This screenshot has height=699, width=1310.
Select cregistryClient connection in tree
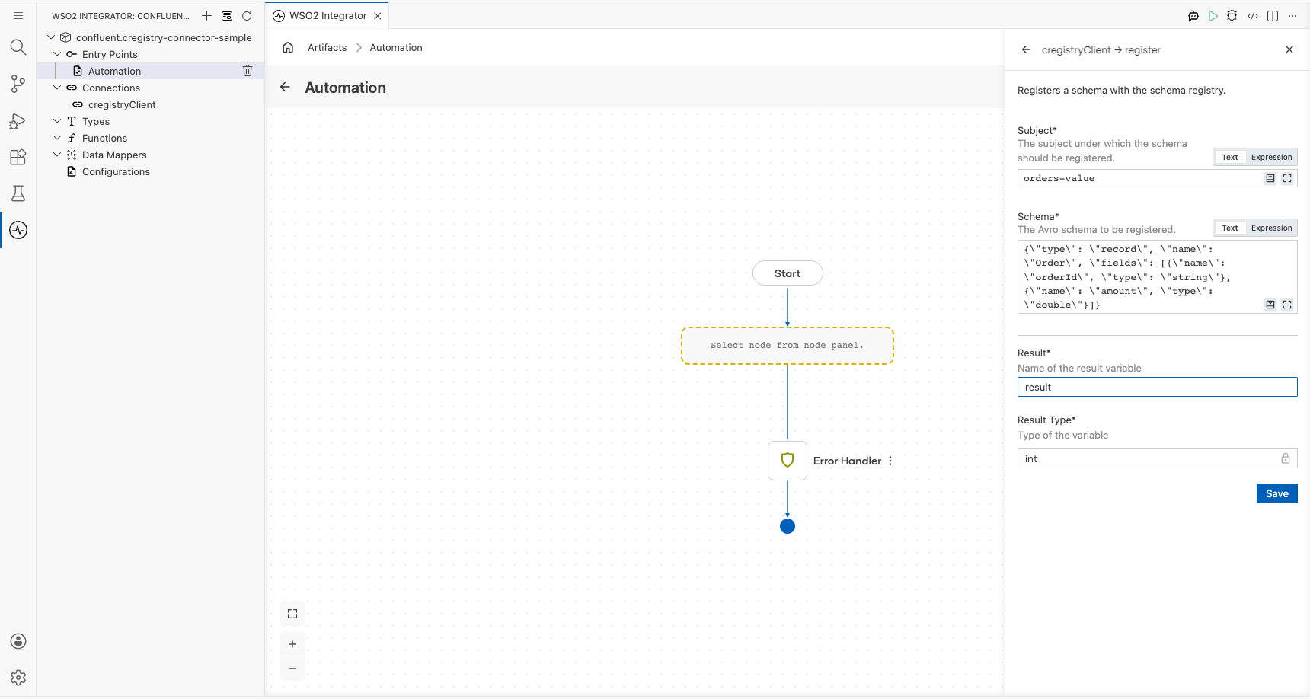(122, 104)
